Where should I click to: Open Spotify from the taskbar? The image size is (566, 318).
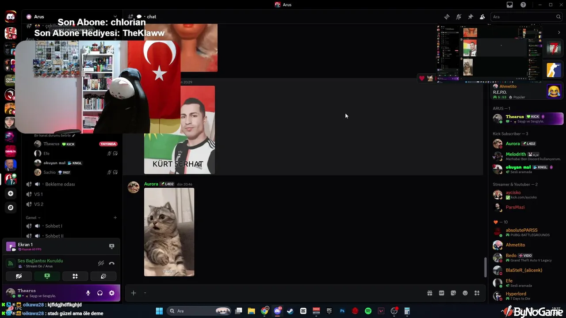click(x=368, y=311)
